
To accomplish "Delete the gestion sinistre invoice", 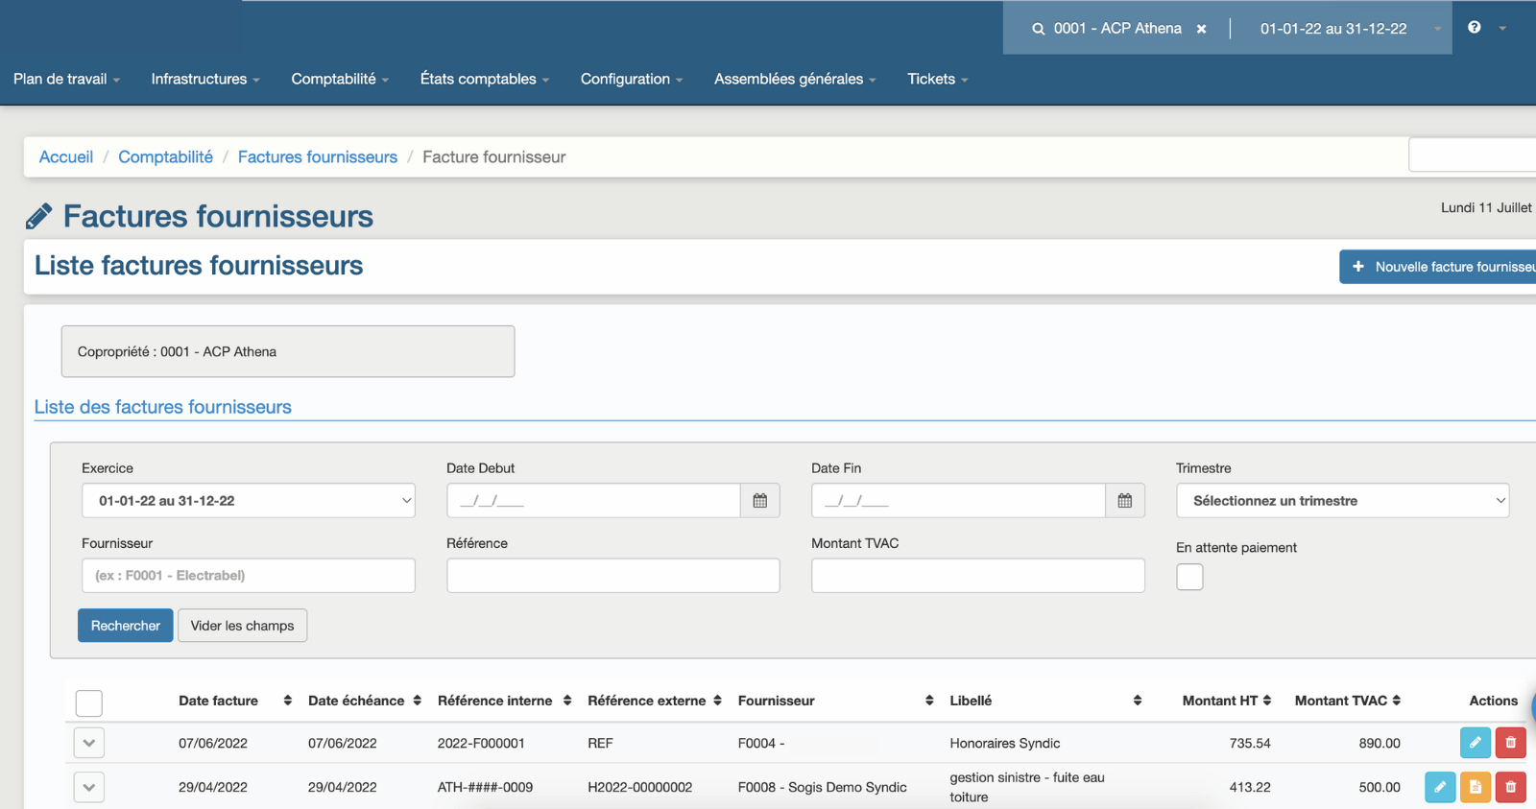I will pos(1510,787).
